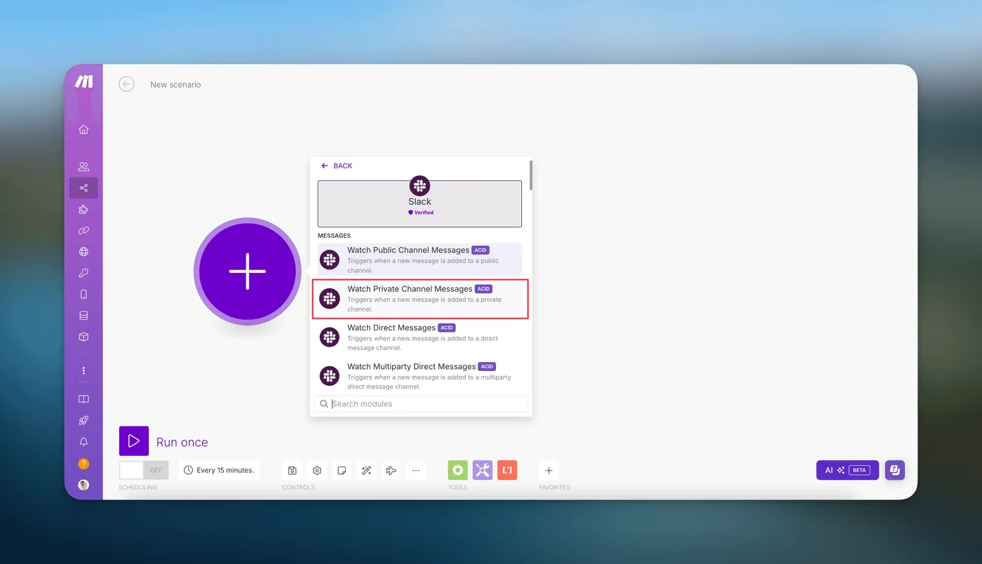Expand the sidebar three-dots More menu

[83, 370]
